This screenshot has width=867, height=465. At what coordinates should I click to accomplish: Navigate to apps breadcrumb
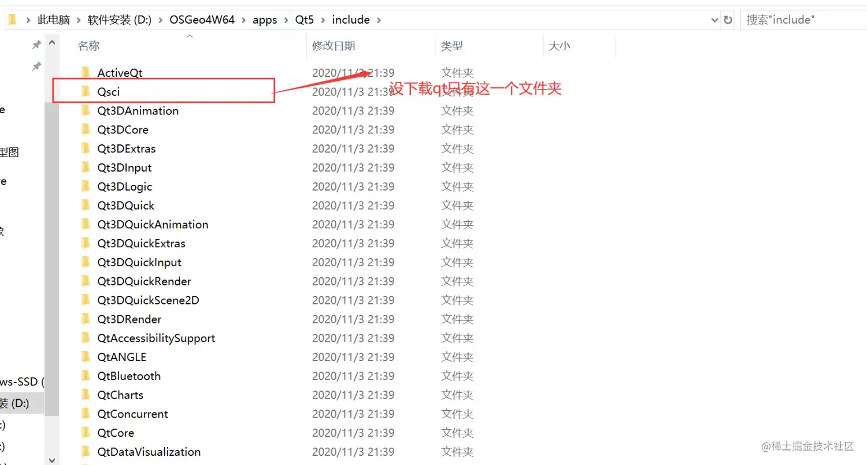[265, 20]
